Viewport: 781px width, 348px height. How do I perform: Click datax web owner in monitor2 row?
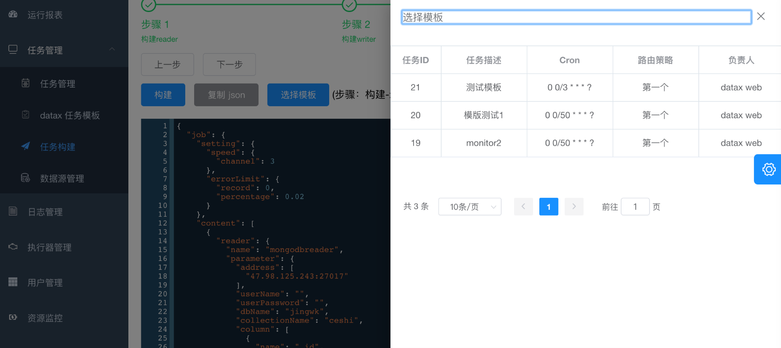(x=741, y=143)
